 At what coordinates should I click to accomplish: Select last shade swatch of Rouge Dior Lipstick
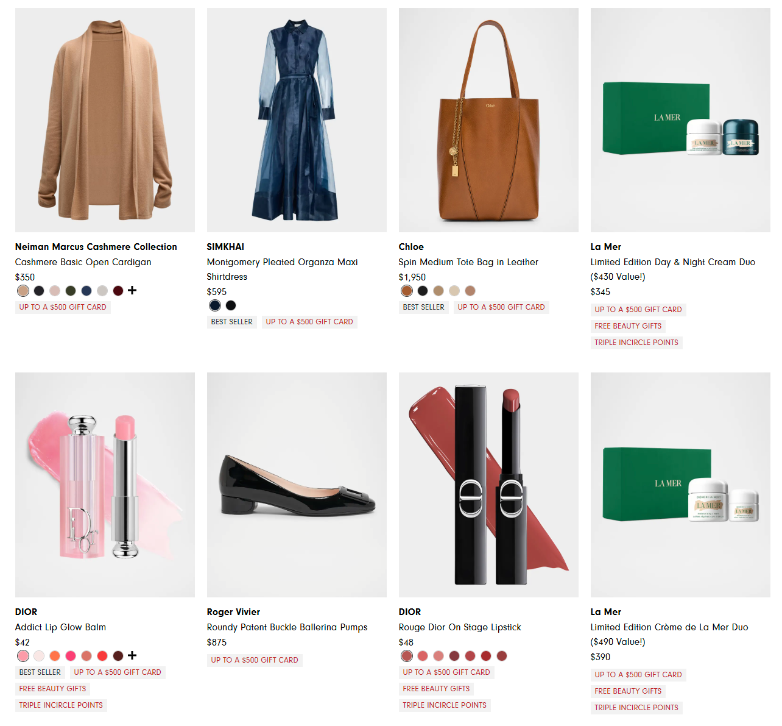click(502, 656)
